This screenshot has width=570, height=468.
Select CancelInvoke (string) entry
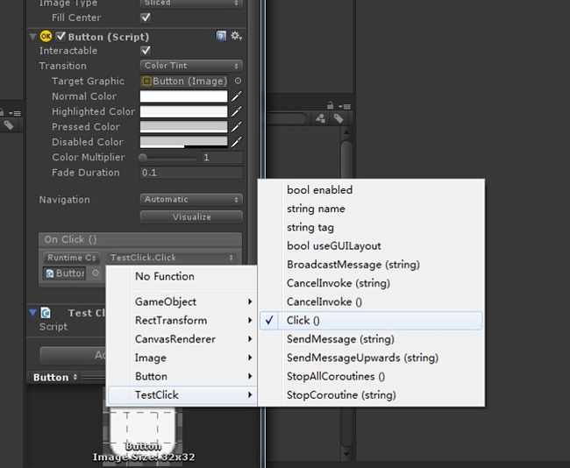coord(371,283)
